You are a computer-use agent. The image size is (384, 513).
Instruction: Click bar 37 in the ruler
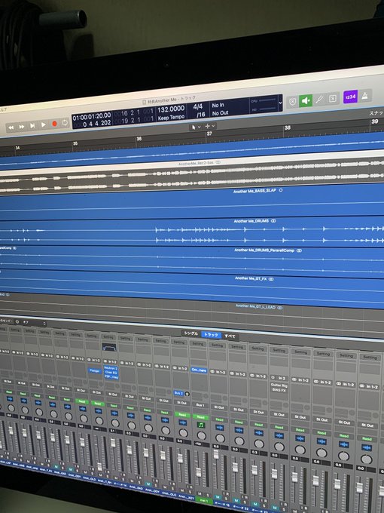pos(209,134)
